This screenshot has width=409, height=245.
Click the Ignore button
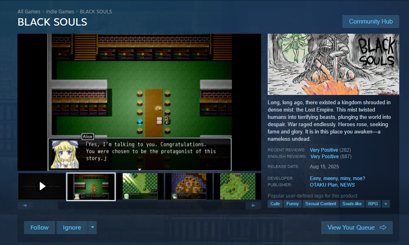click(72, 228)
